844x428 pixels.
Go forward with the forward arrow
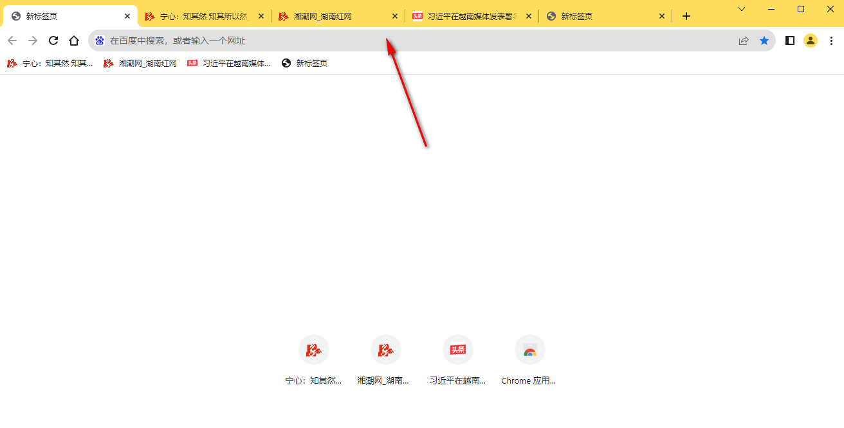point(33,40)
